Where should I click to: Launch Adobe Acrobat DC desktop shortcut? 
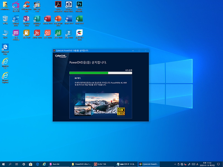click(x=58, y=6)
